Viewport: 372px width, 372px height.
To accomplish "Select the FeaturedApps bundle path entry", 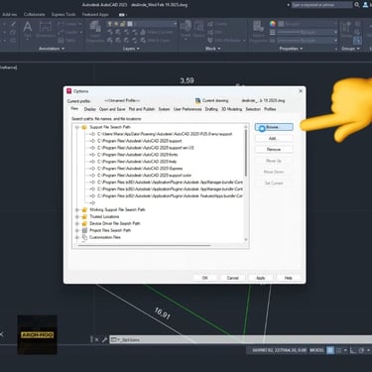I will (x=170, y=195).
